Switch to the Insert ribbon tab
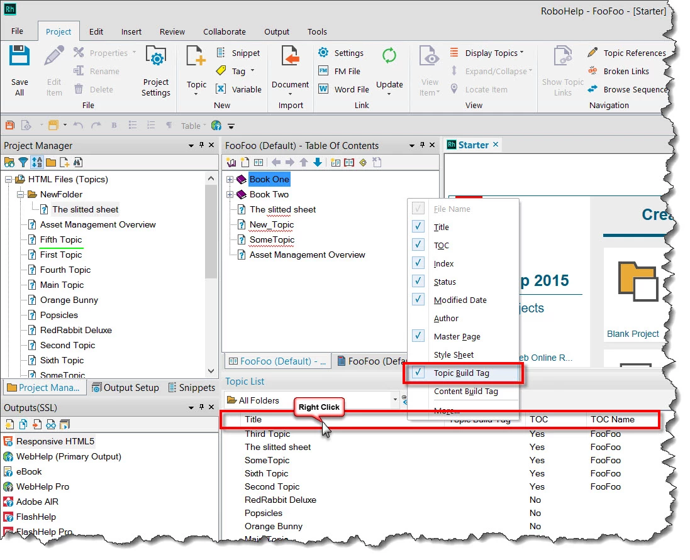This screenshot has width=690, height=560. [131, 31]
